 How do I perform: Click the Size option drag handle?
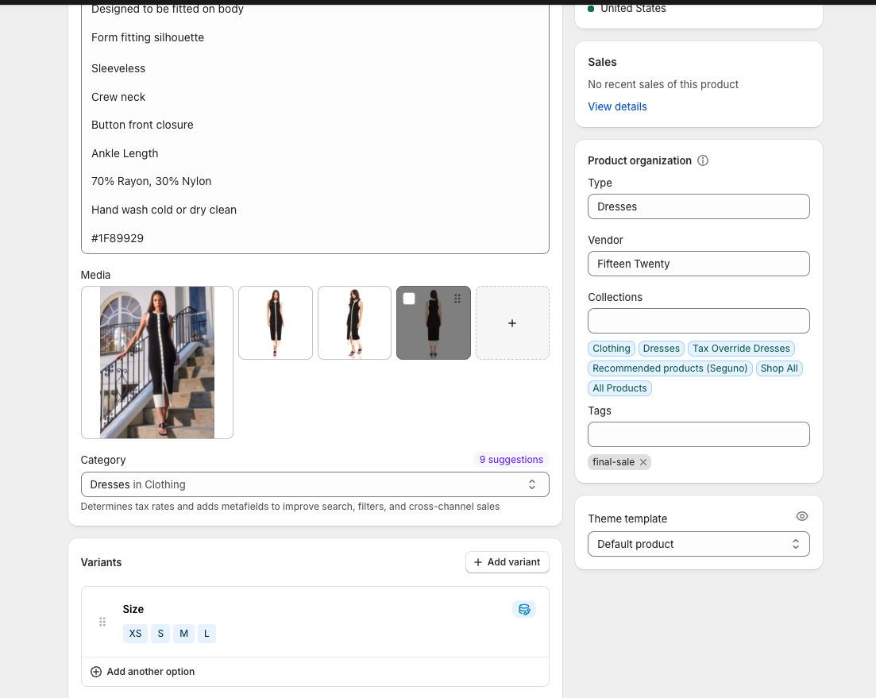(x=102, y=622)
